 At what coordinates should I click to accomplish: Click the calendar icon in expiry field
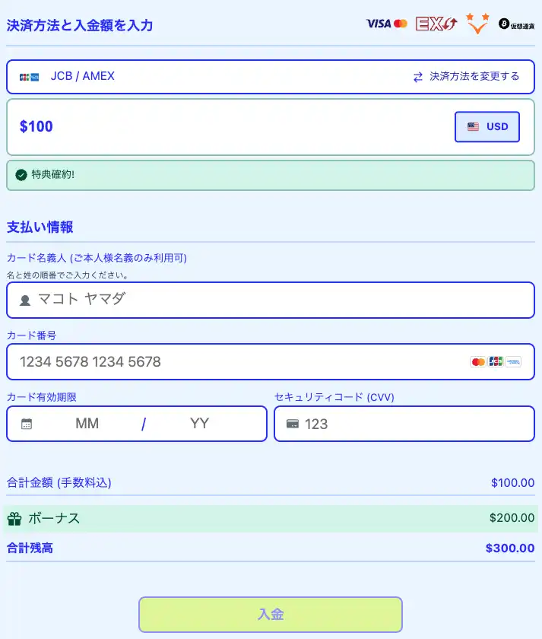point(27,424)
